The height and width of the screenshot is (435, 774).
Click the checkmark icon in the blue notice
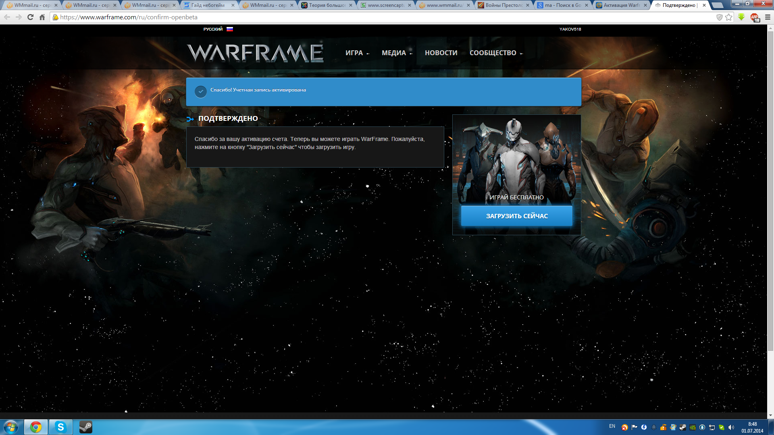200,91
